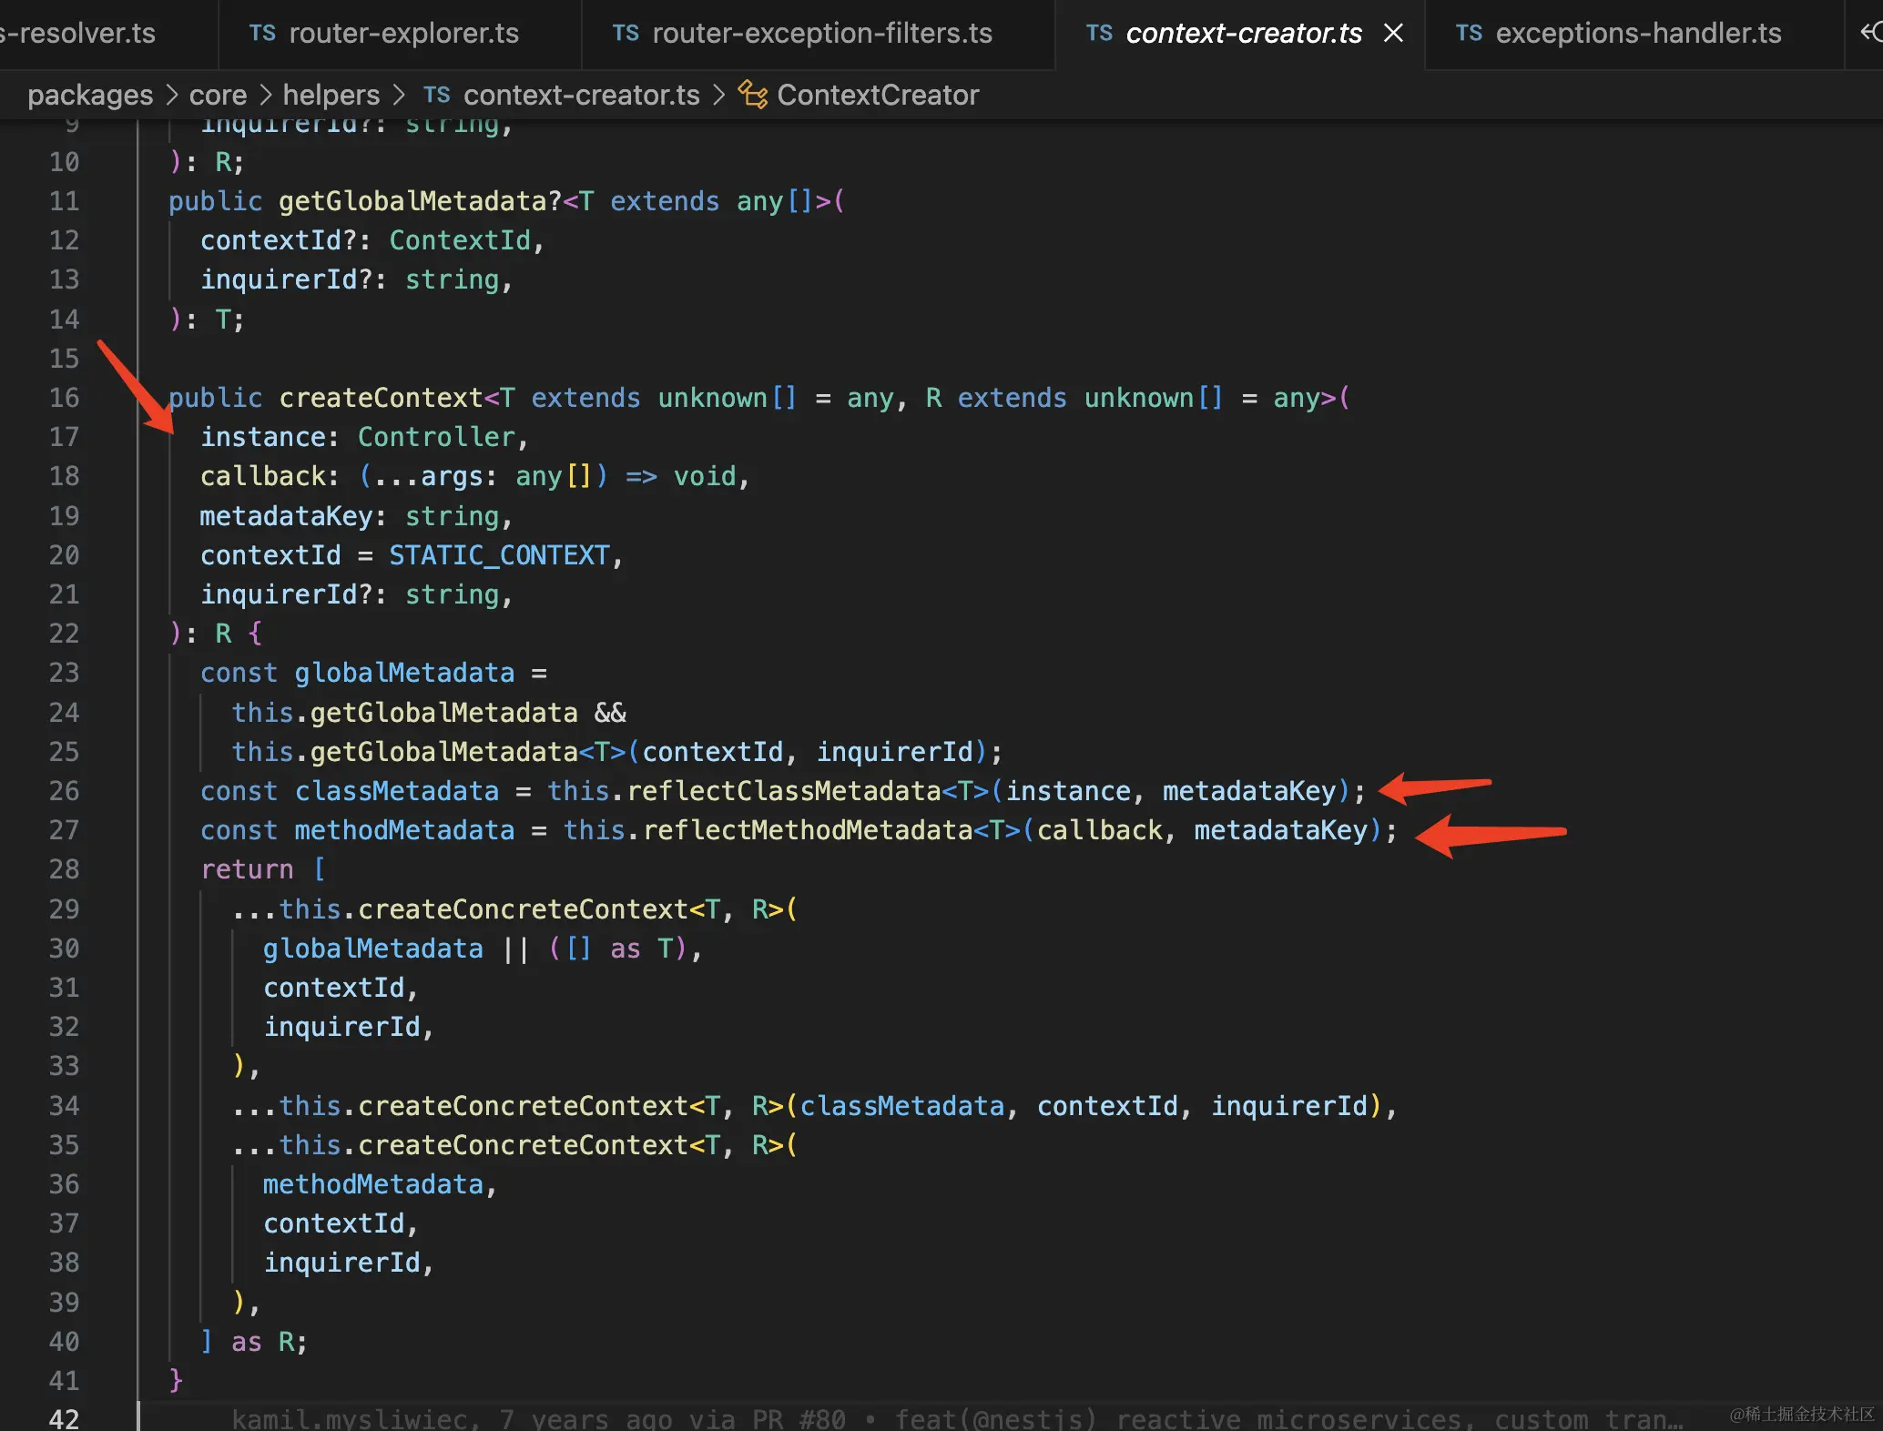Image resolution: width=1883 pixels, height=1431 pixels.
Task: Click the globalMetadata constant on line 23
Action: point(404,673)
